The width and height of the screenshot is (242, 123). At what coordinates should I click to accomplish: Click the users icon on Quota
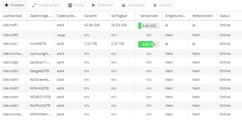70,5
